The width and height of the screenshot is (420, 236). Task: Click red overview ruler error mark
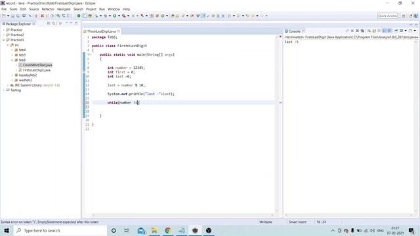pos(280,102)
